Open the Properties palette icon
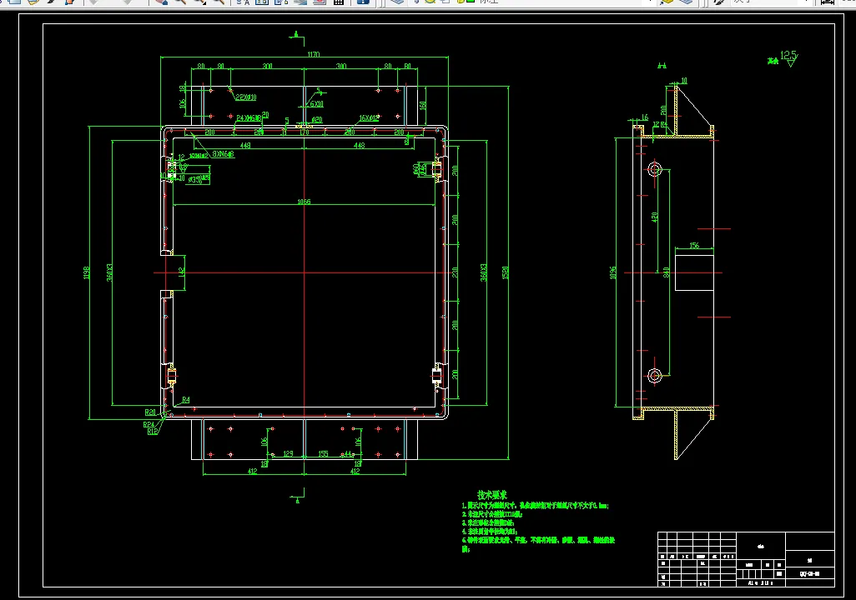This screenshot has height=600, width=856. pyautogui.click(x=243, y=2)
